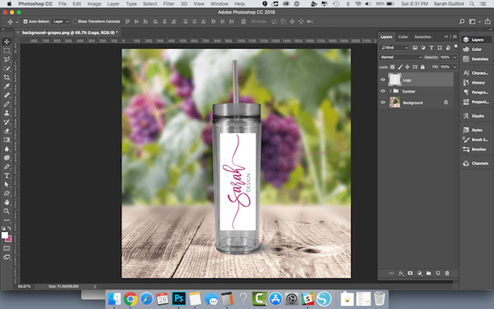The width and height of the screenshot is (494, 309).
Task: Open the History panel
Action: pyautogui.click(x=479, y=80)
